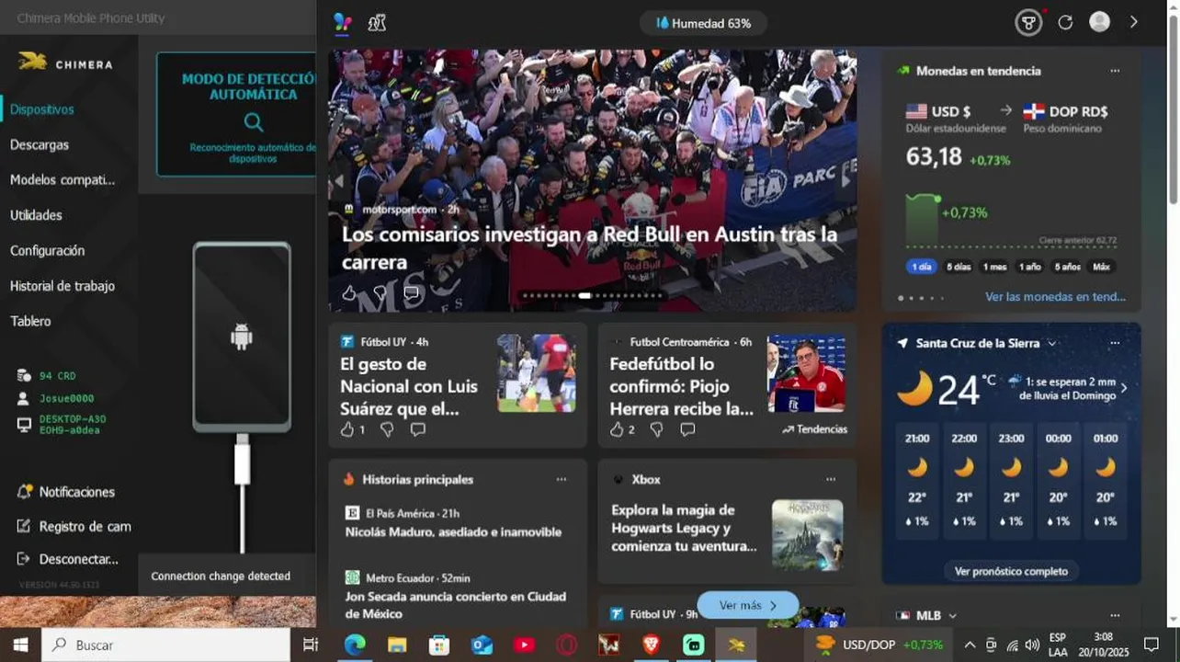1180x662 pixels.
Task: Open the profile avatar
Action: (x=1099, y=22)
